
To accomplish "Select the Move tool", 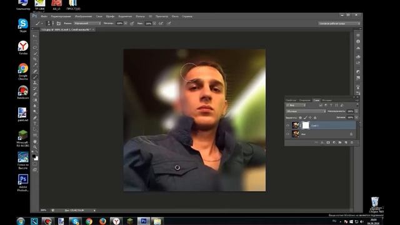I will (35, 36).
